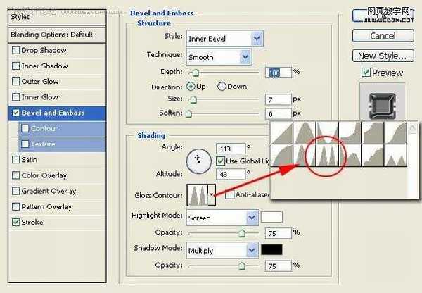Select Blending Options: Default in styles list
This screenshot has height=293, width=422.
pos(51,35)
